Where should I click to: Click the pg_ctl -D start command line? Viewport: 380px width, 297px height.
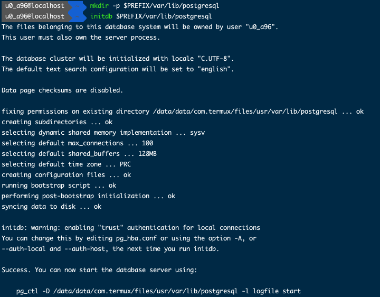click(158, 291)
